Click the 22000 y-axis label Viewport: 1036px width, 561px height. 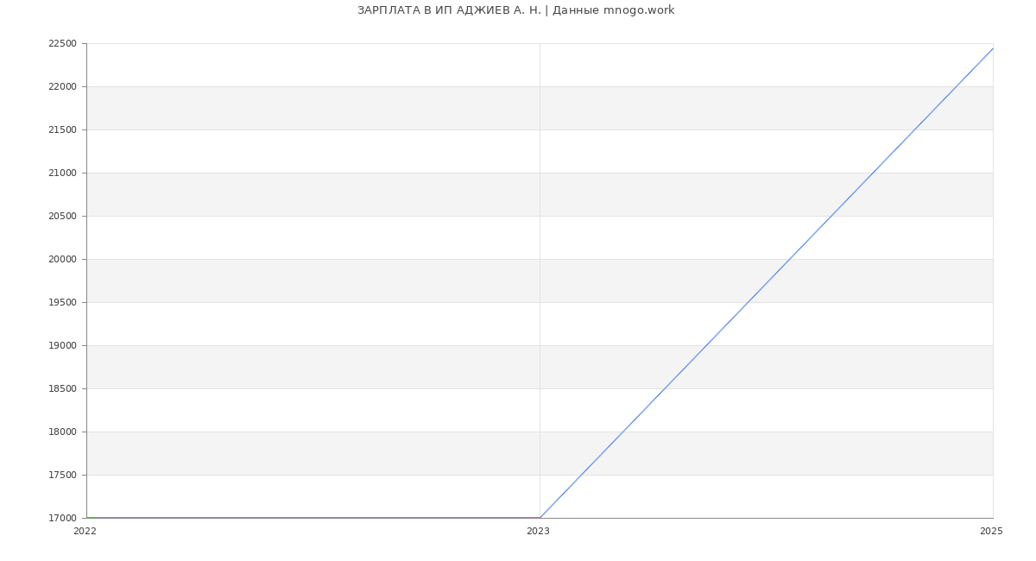click(62, 87)
